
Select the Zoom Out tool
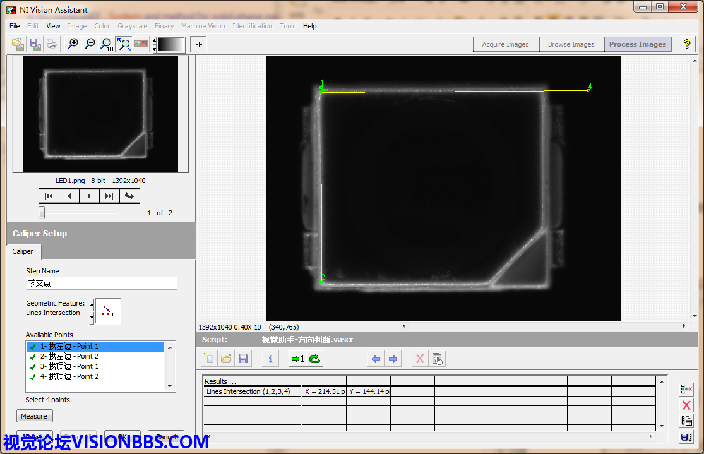coord(90,44)
